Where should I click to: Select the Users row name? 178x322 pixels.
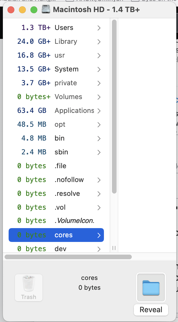pos(64,28)
